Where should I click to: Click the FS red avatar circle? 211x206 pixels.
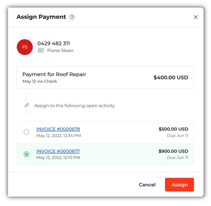pos(25,47)
